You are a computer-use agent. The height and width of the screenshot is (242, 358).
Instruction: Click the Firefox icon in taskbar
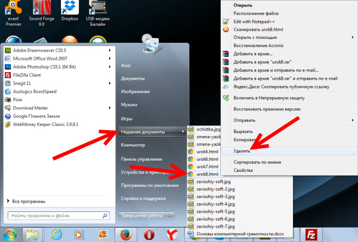(126, 234)
